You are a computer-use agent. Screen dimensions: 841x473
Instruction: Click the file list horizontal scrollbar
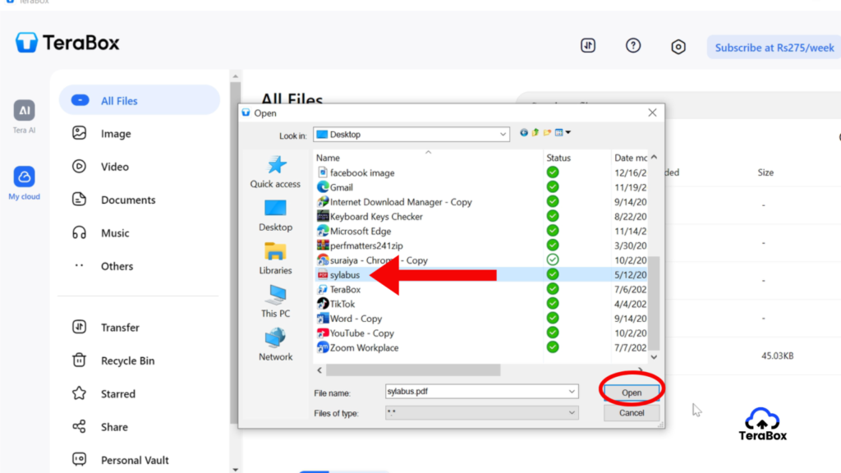413,370
